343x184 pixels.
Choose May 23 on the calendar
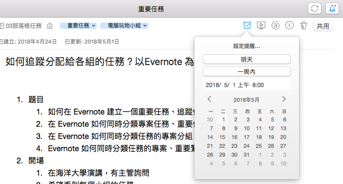pos(235,146)
